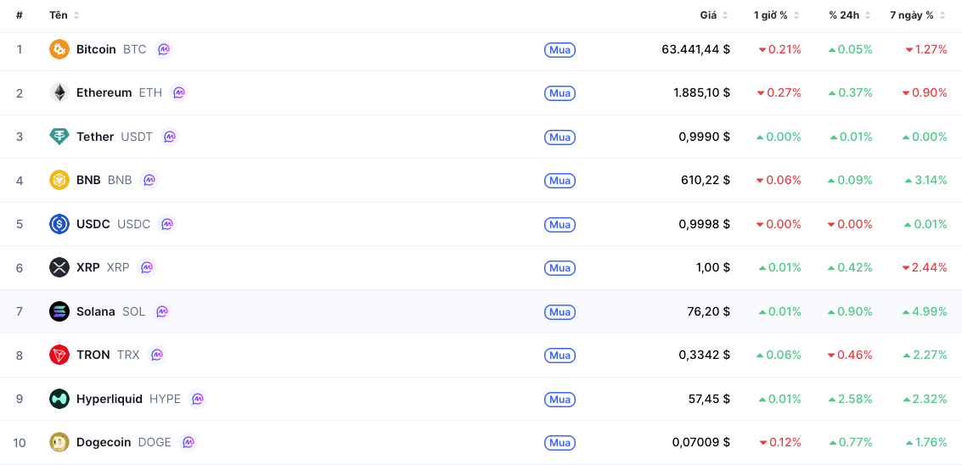Open the purple chat icon beside HYPE
The height and width of the screenshot is (465, 962).
[198, 399]
